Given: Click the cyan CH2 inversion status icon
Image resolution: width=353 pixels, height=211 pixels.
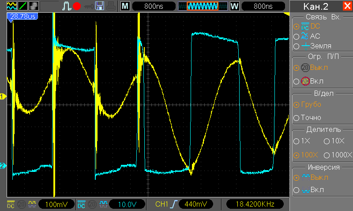Looking at the screenshot, I should pyautogui.click(x=103, y=204).
